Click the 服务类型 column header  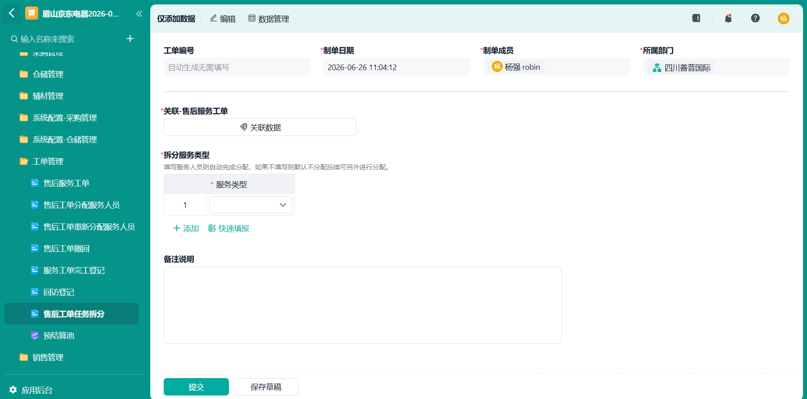tap(251, 184)
